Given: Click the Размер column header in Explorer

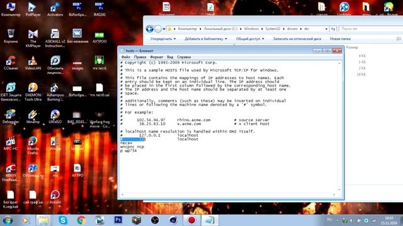Looking at the screenshot, I should pyautogui.click(x=352, y=48).
